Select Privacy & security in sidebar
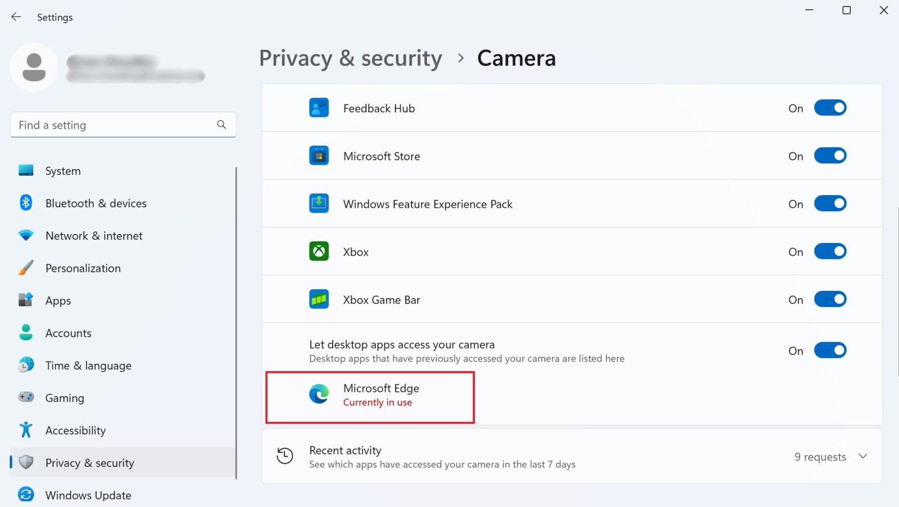 89,462
